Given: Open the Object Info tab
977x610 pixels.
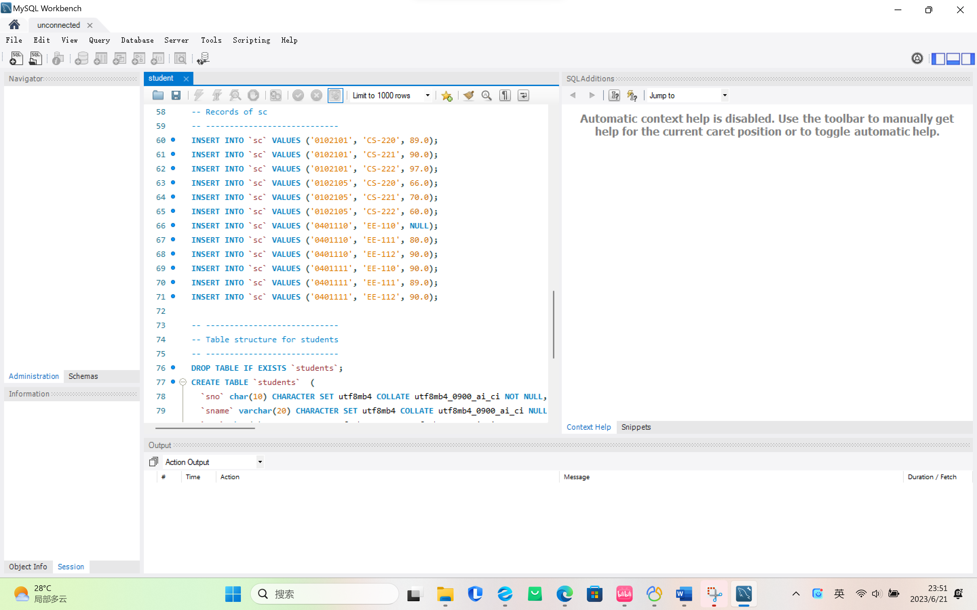Looking at the screenshot, I should (28, 566).
